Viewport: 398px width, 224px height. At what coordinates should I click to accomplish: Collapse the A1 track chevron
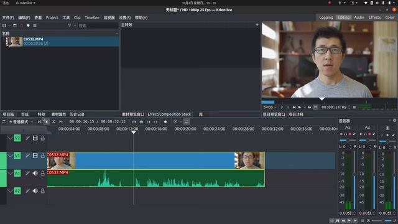tap(10, 174)
